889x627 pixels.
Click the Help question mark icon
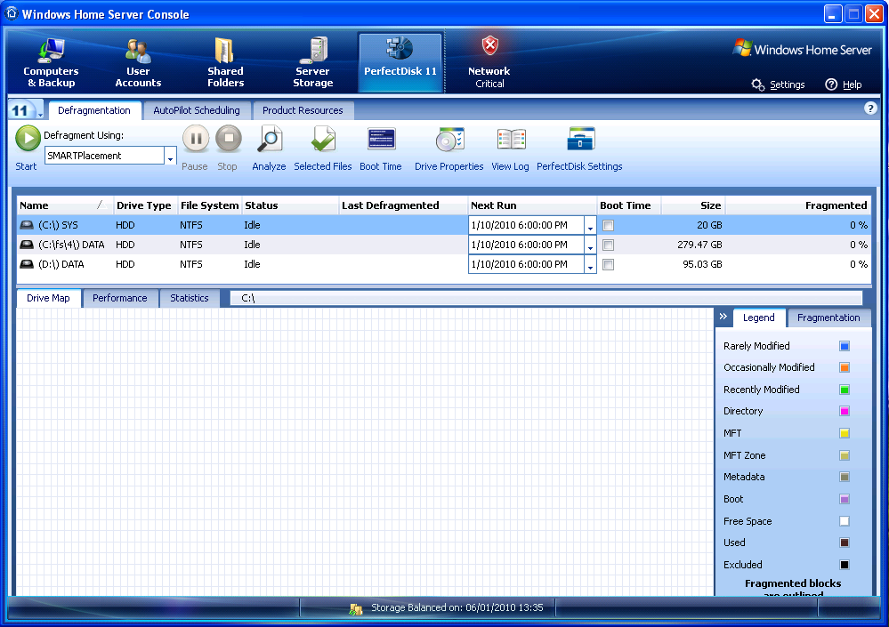[x=831, y=84]
